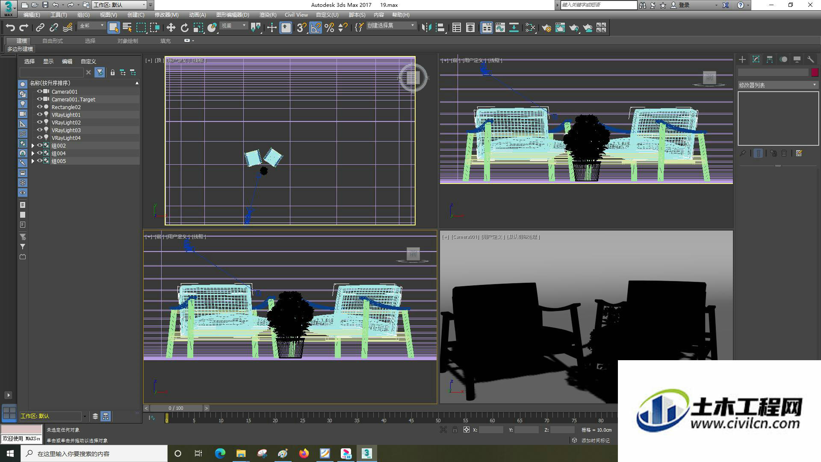Image resolution: width=821 pixels, height=462 pixels.
Task: Open the 视图 reference coordinate dropdown
Action: [x=233, y=26]
